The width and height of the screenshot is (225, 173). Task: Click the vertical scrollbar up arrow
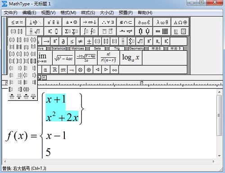(220, 92)
